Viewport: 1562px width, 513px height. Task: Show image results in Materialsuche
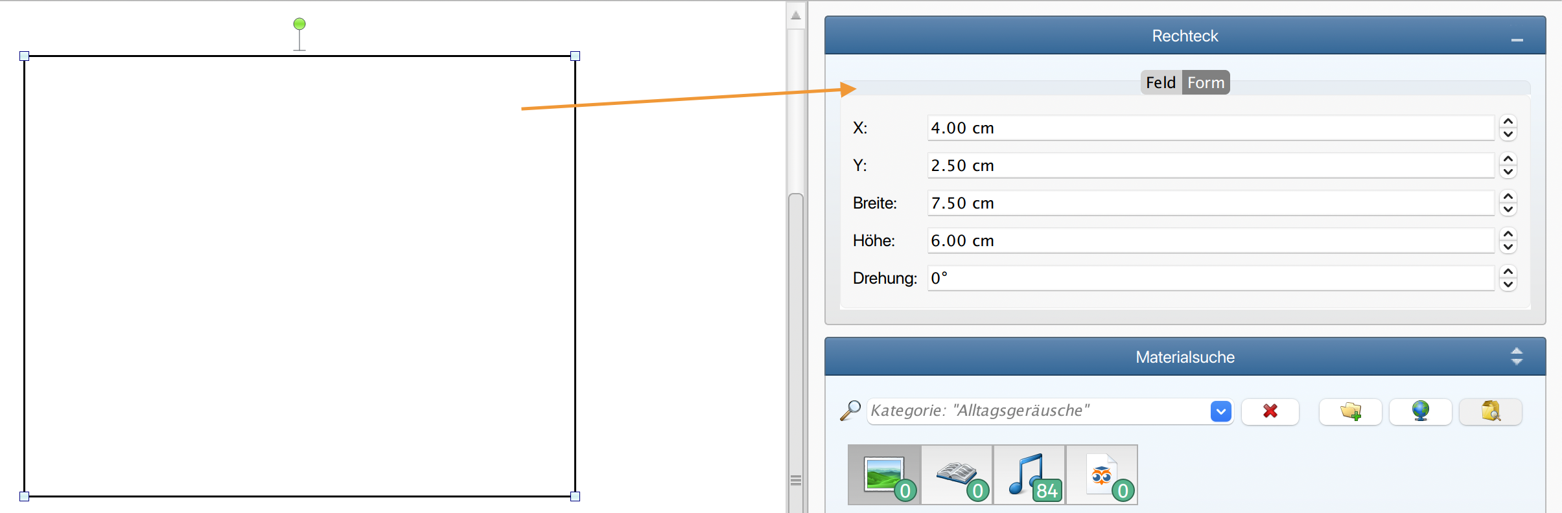[885, 475]
